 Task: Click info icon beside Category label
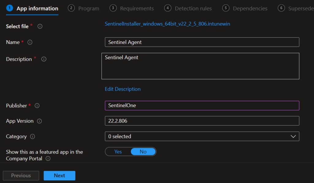point(33,136)
